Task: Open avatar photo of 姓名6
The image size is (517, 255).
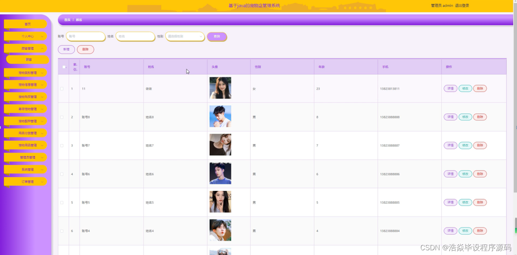Action: click(x=220, y=173)
